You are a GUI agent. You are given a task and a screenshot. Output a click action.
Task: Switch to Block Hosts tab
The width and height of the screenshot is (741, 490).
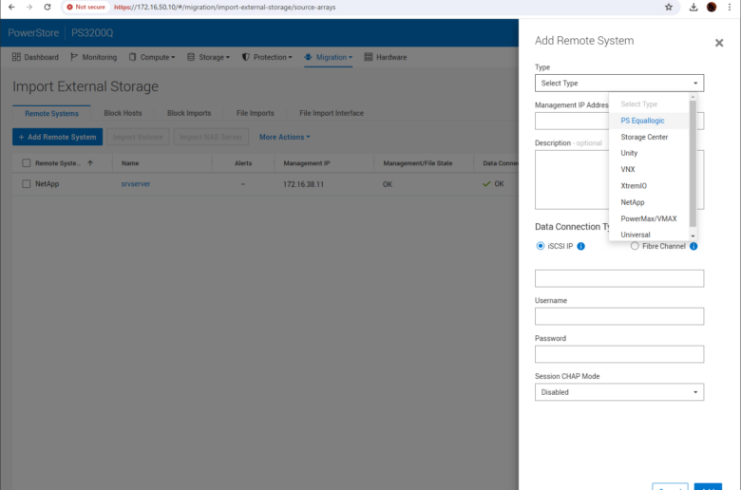point(123,113)
